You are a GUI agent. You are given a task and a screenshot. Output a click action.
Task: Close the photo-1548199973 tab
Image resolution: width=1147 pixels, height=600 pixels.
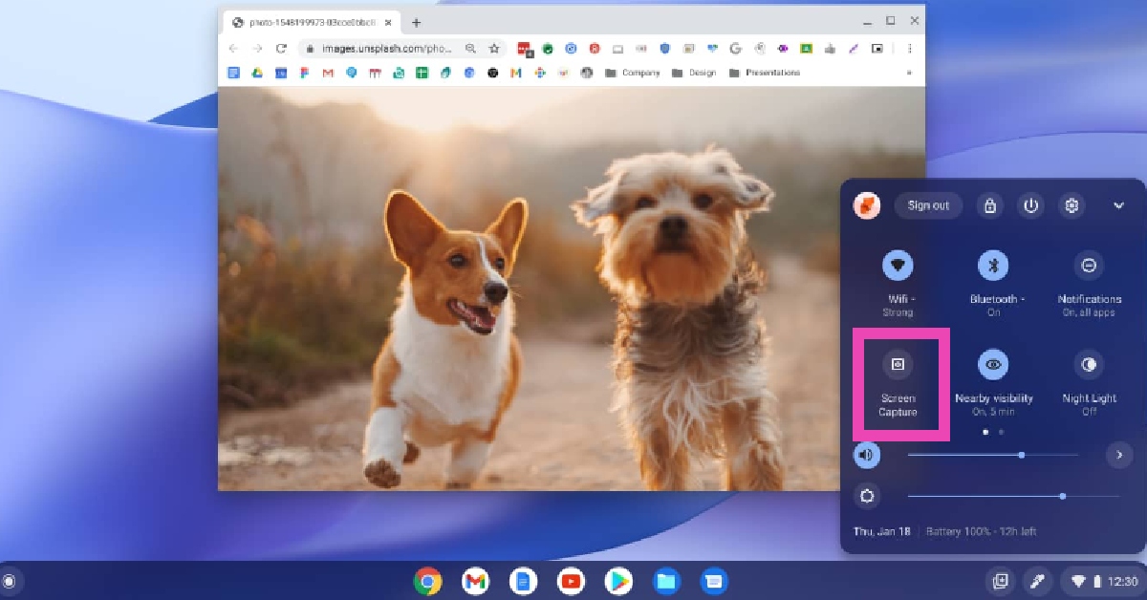coord(388,22)
